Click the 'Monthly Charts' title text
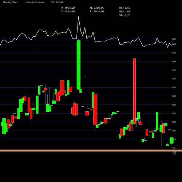The height and width of the screenshot is (182, 182). tap(11, 2)
